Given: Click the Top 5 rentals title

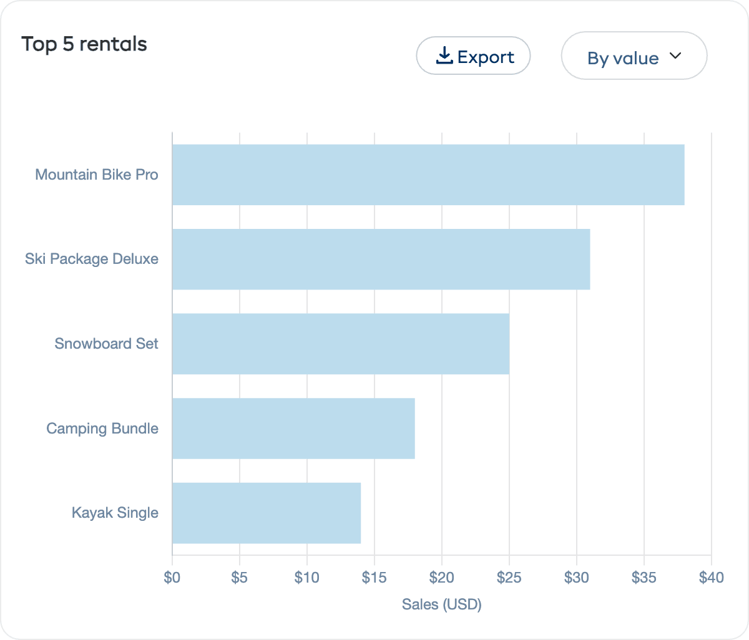Looking at the screenshot, I should coord(84,44).
